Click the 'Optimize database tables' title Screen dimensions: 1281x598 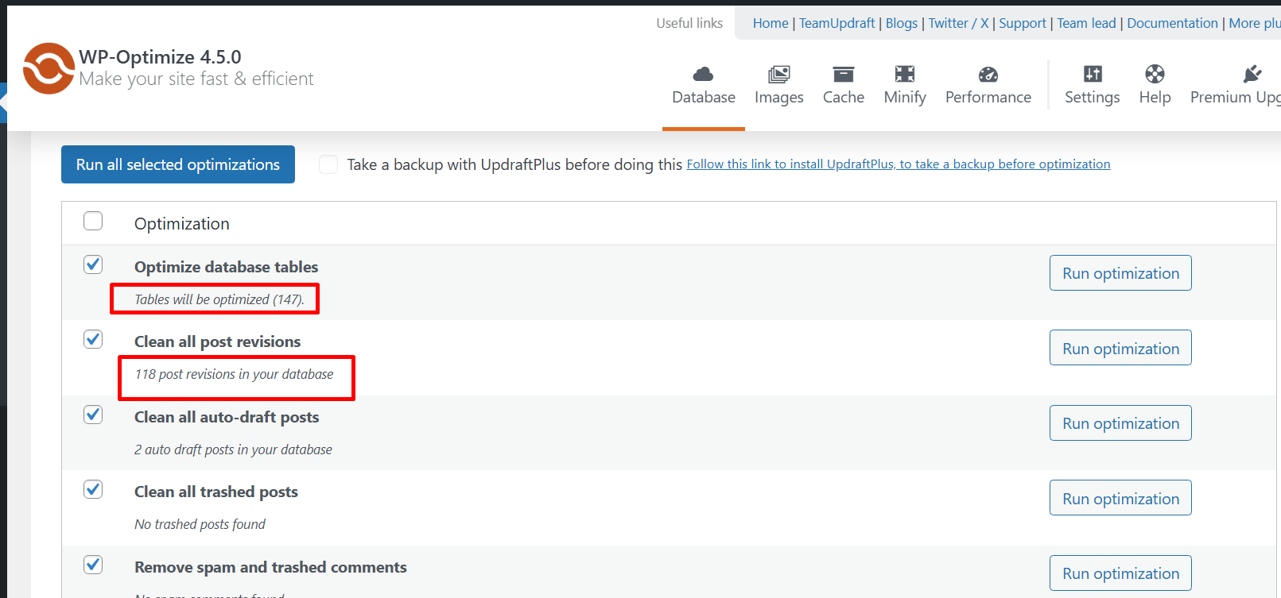click(x=226, y=267)
